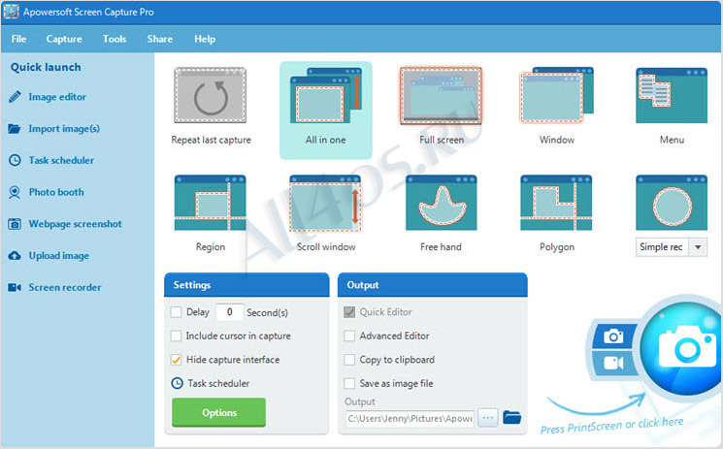Click the webcam icon beside Photo booth

click(x=15, y=192)
